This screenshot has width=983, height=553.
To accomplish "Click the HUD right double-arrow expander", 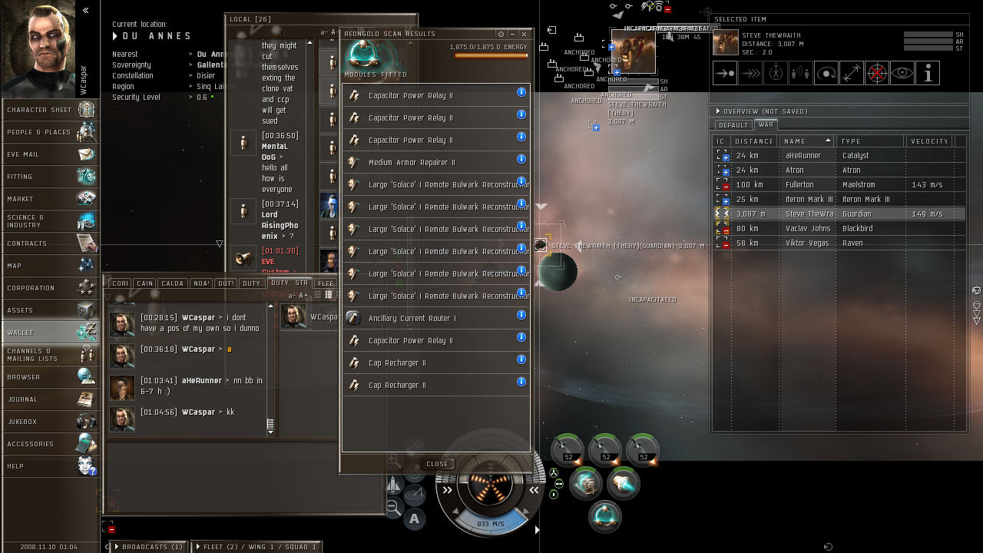I will [535, 489].
